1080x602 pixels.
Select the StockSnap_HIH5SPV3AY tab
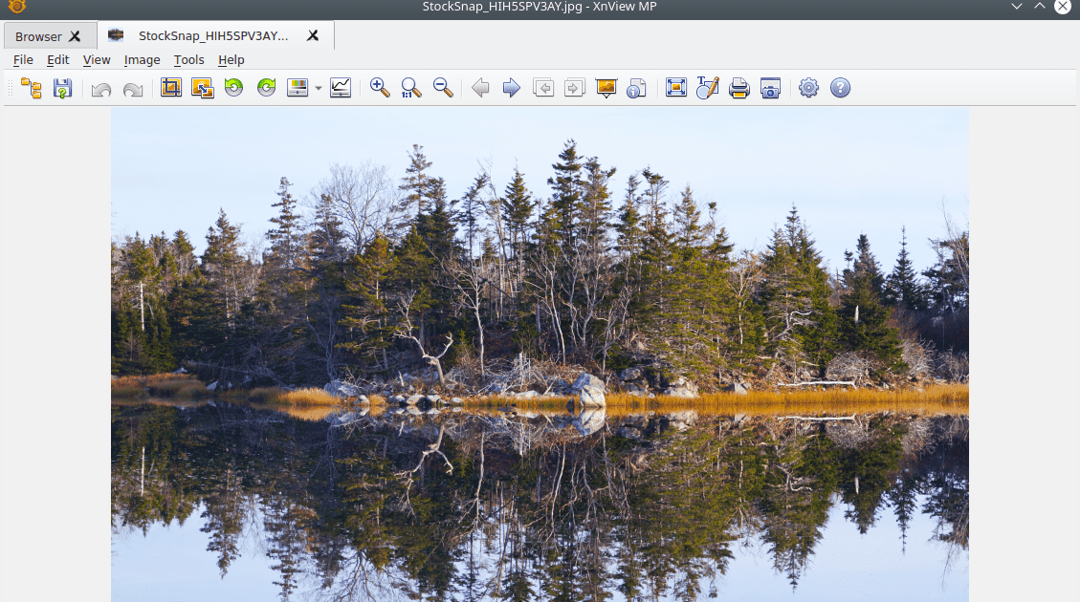[x=213, y=35]
